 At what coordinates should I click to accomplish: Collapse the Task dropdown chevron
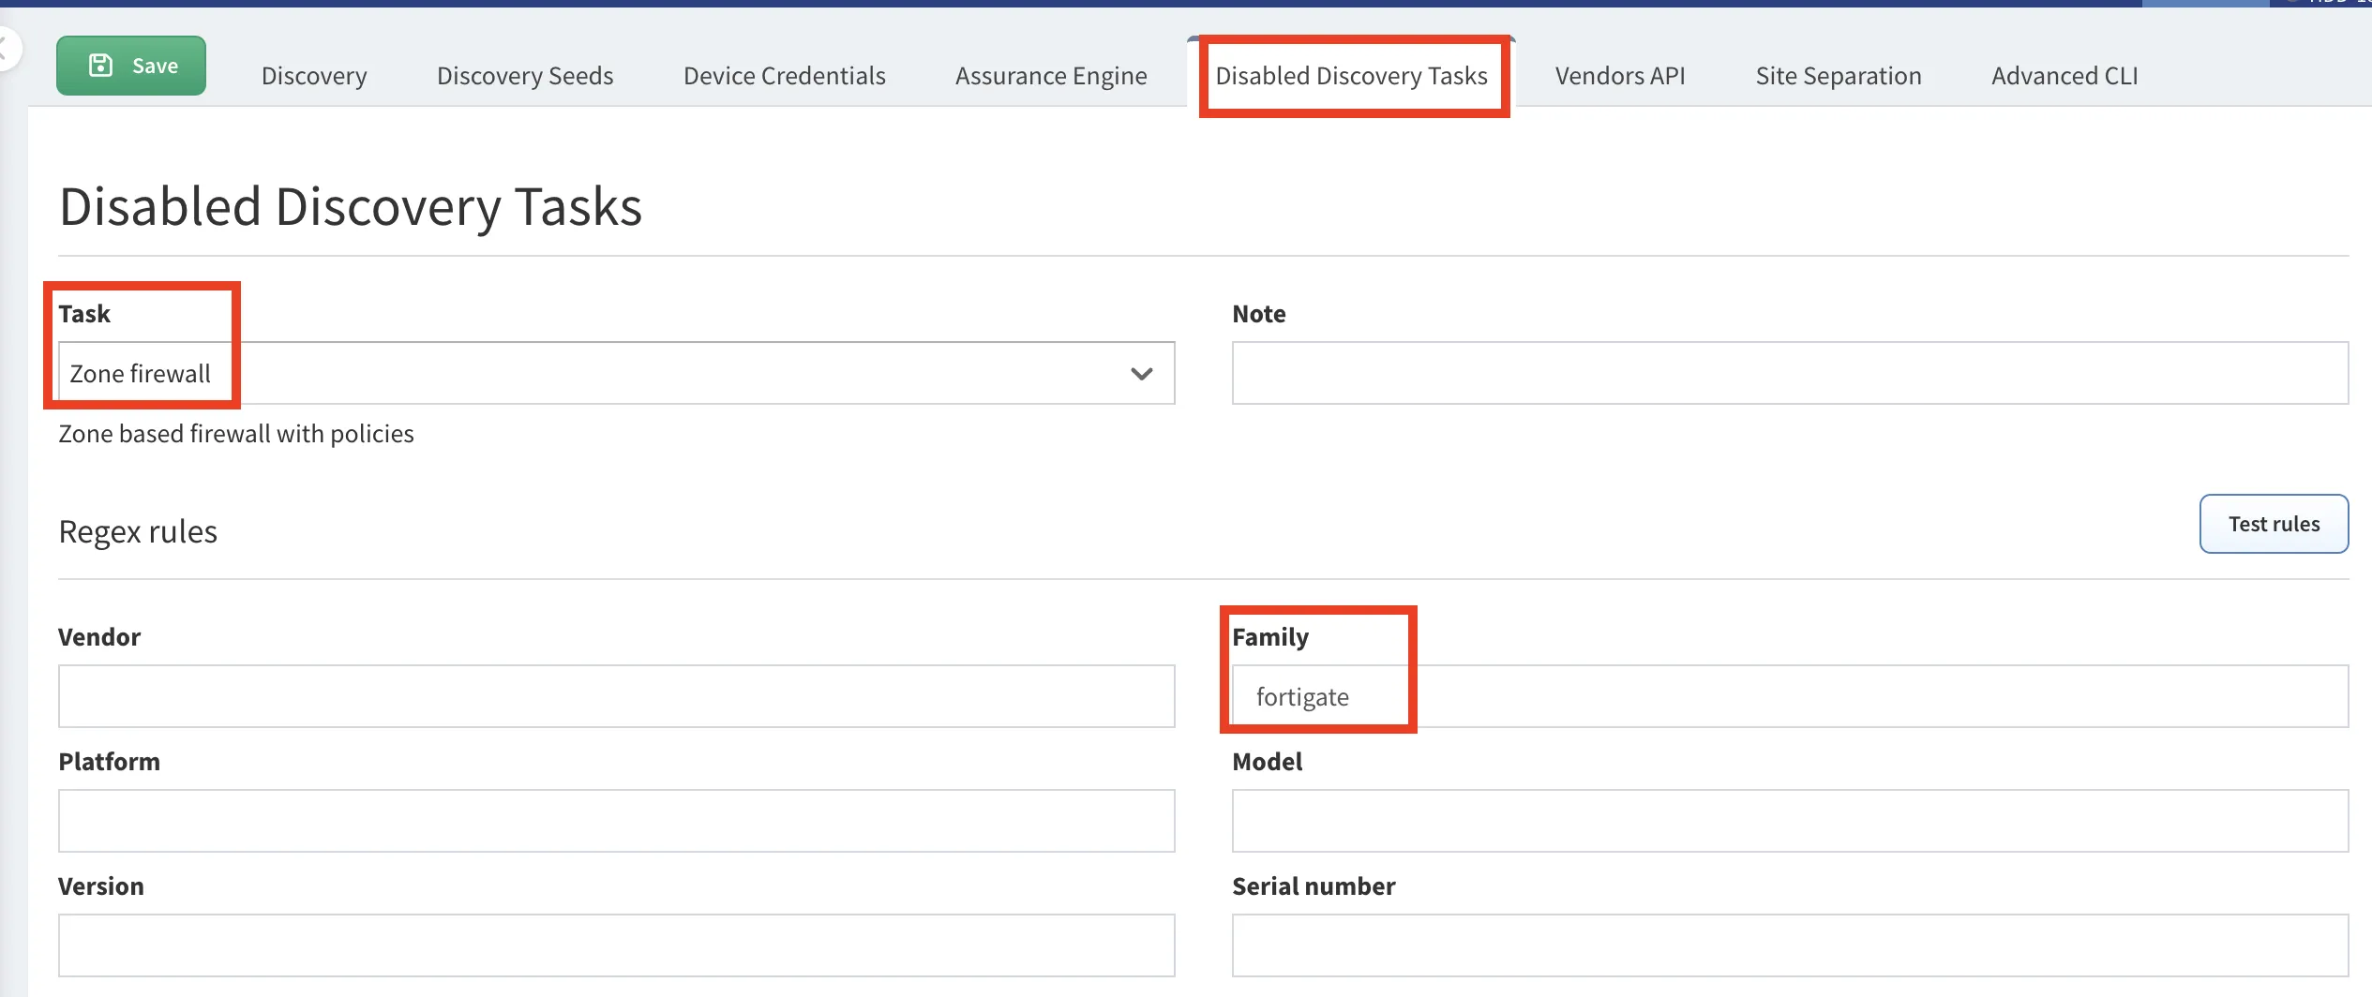[1141, 374]
